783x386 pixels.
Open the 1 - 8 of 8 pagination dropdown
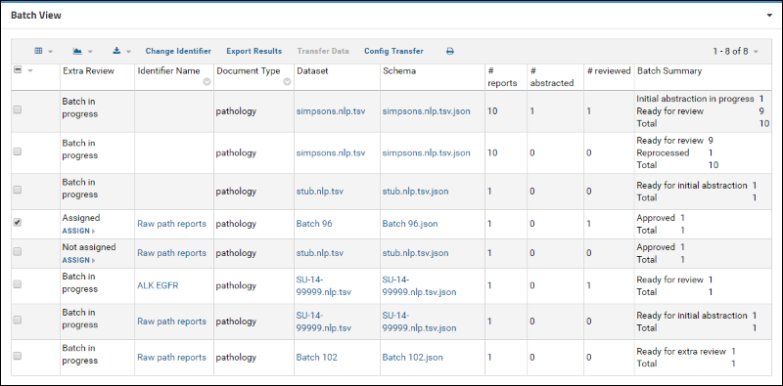(x=736, y=52)
